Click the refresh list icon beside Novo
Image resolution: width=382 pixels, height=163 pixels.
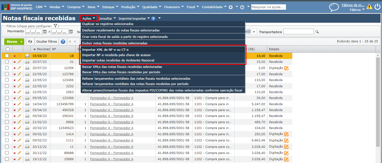(30, 42)
